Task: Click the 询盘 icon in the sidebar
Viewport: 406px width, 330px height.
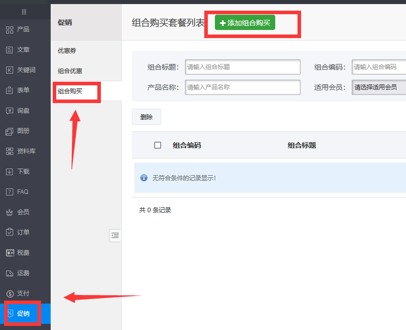Action: (x=24, y=111)
